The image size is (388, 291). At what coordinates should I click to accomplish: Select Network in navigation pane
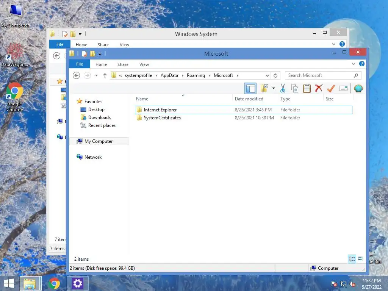93,157
